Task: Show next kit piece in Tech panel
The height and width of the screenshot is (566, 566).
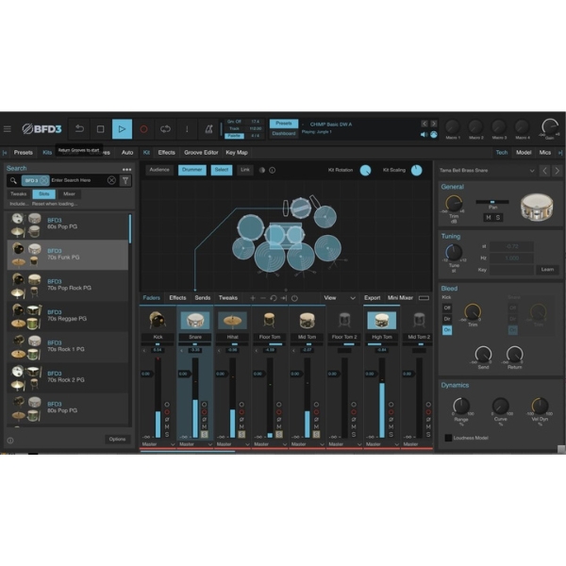Action: tap(557, 171)
